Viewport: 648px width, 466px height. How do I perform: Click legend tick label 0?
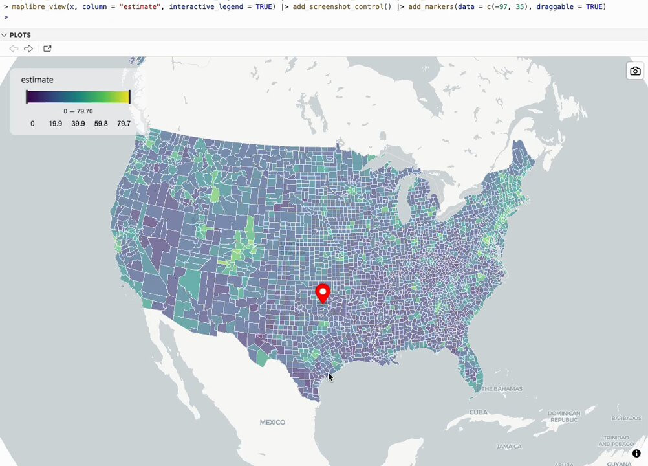[32, 124]
